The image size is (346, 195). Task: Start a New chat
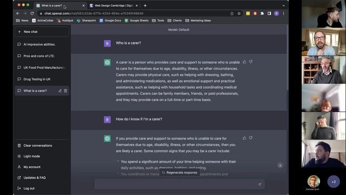(42, 32)
